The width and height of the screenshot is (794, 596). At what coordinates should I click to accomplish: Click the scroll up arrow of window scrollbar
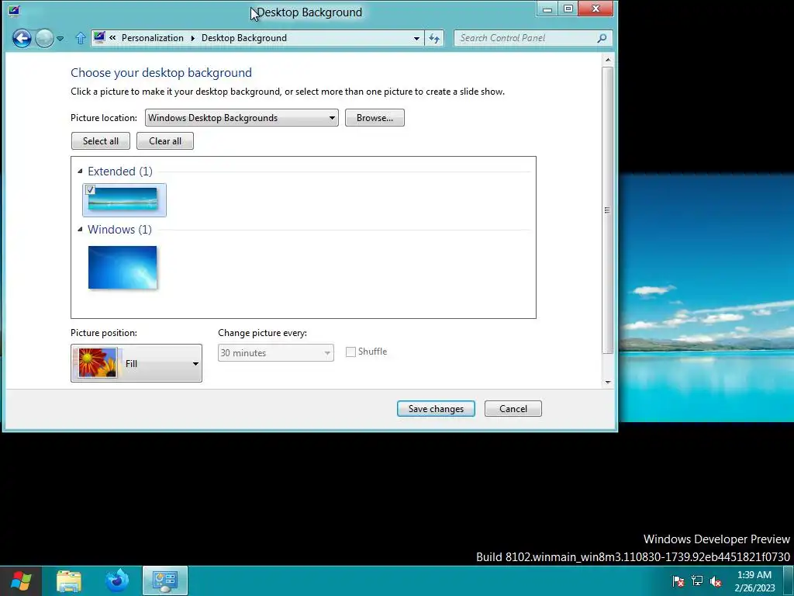pyautogui.click(x=608, y=61)
